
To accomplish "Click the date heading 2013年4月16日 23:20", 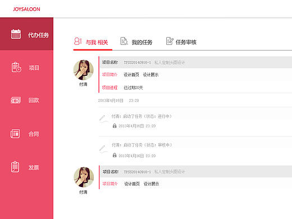I will pyautogui.click(x=118, y=101).
